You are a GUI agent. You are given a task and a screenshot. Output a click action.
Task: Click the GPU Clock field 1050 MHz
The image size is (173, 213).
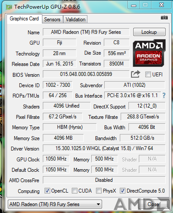(x=56, y=159)
